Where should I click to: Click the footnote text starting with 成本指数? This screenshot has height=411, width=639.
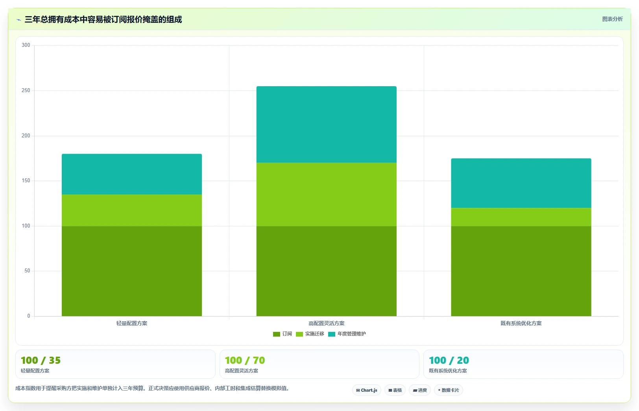[153, 388]
